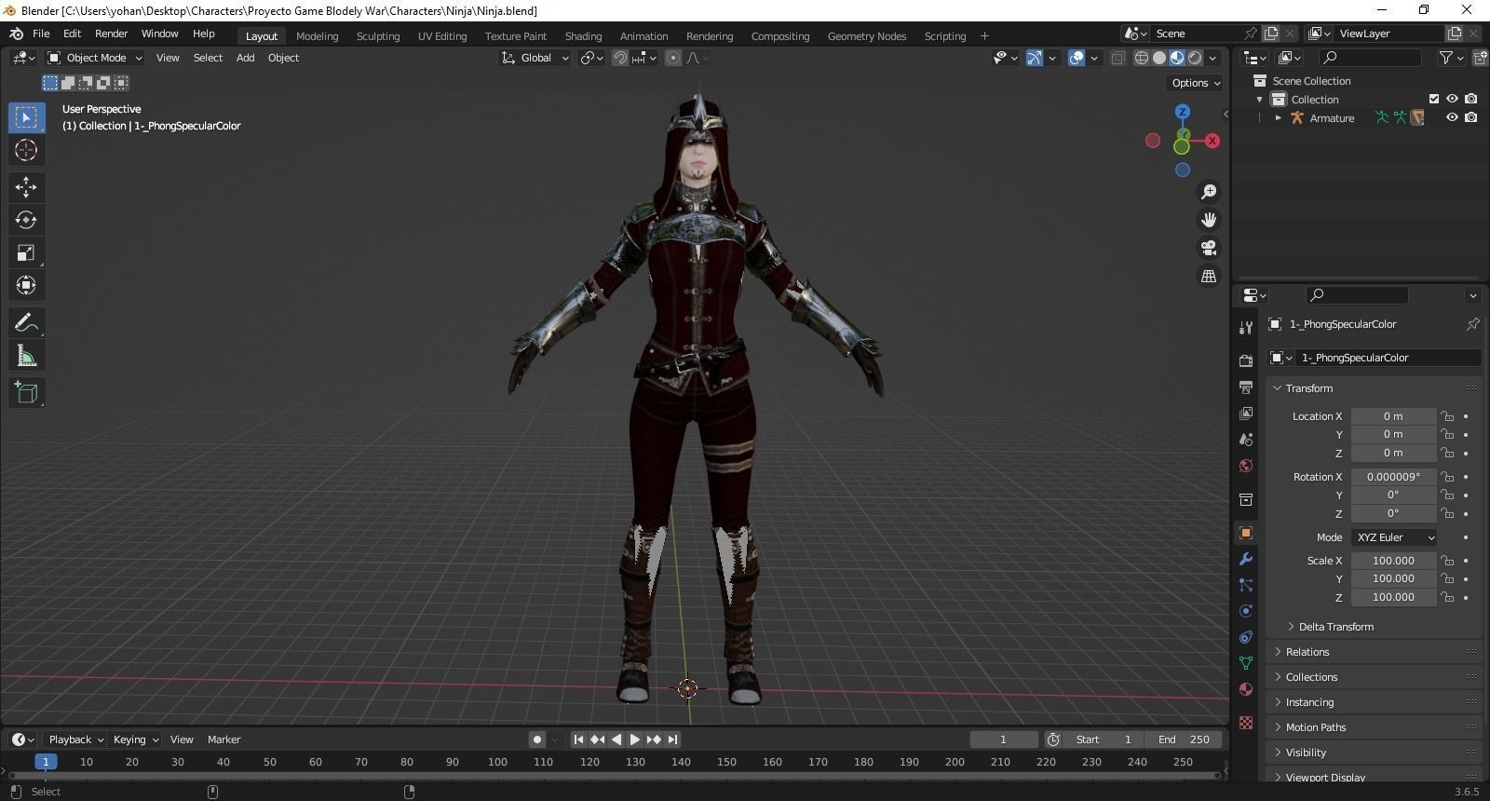
Task: Open the Tool properties tab
Action: point(1246,328)
